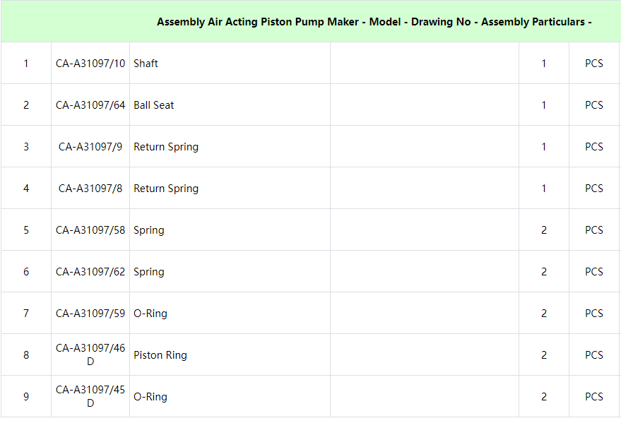Click the Spring cell in row 6
621x423 pixels.
pos(230,271)
